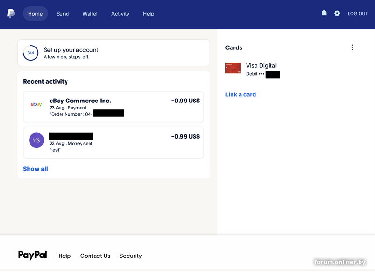The image size is (375, 272).
Task: Open the Send tab
Action: [x=63, y=14]
